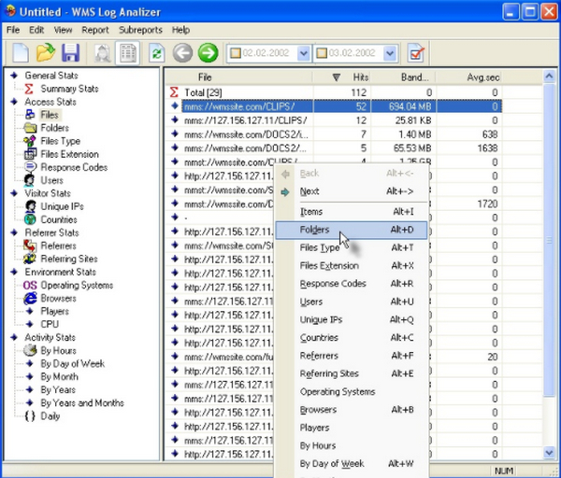Sort by the Hits column header
This screenshot has width=561, height=478.
point(342,77)
